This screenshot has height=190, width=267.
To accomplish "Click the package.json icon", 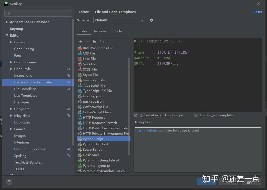I will click(x=80, y=102).
